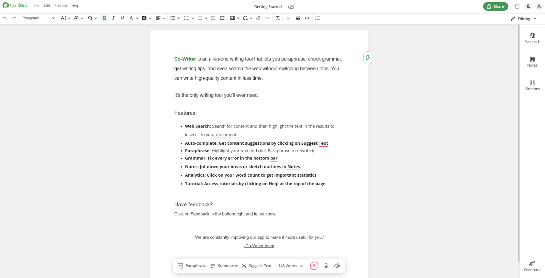Open the account avatar A

(x=539, y=6)
